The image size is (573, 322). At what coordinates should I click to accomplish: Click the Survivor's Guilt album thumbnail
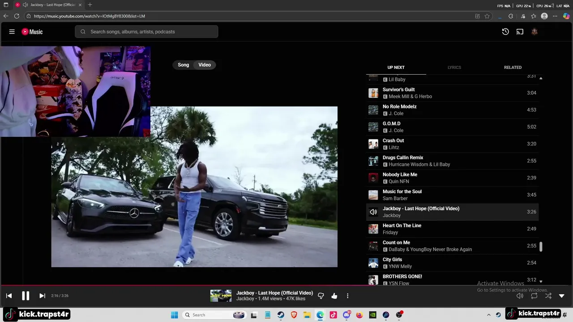(x=373, y=93)
